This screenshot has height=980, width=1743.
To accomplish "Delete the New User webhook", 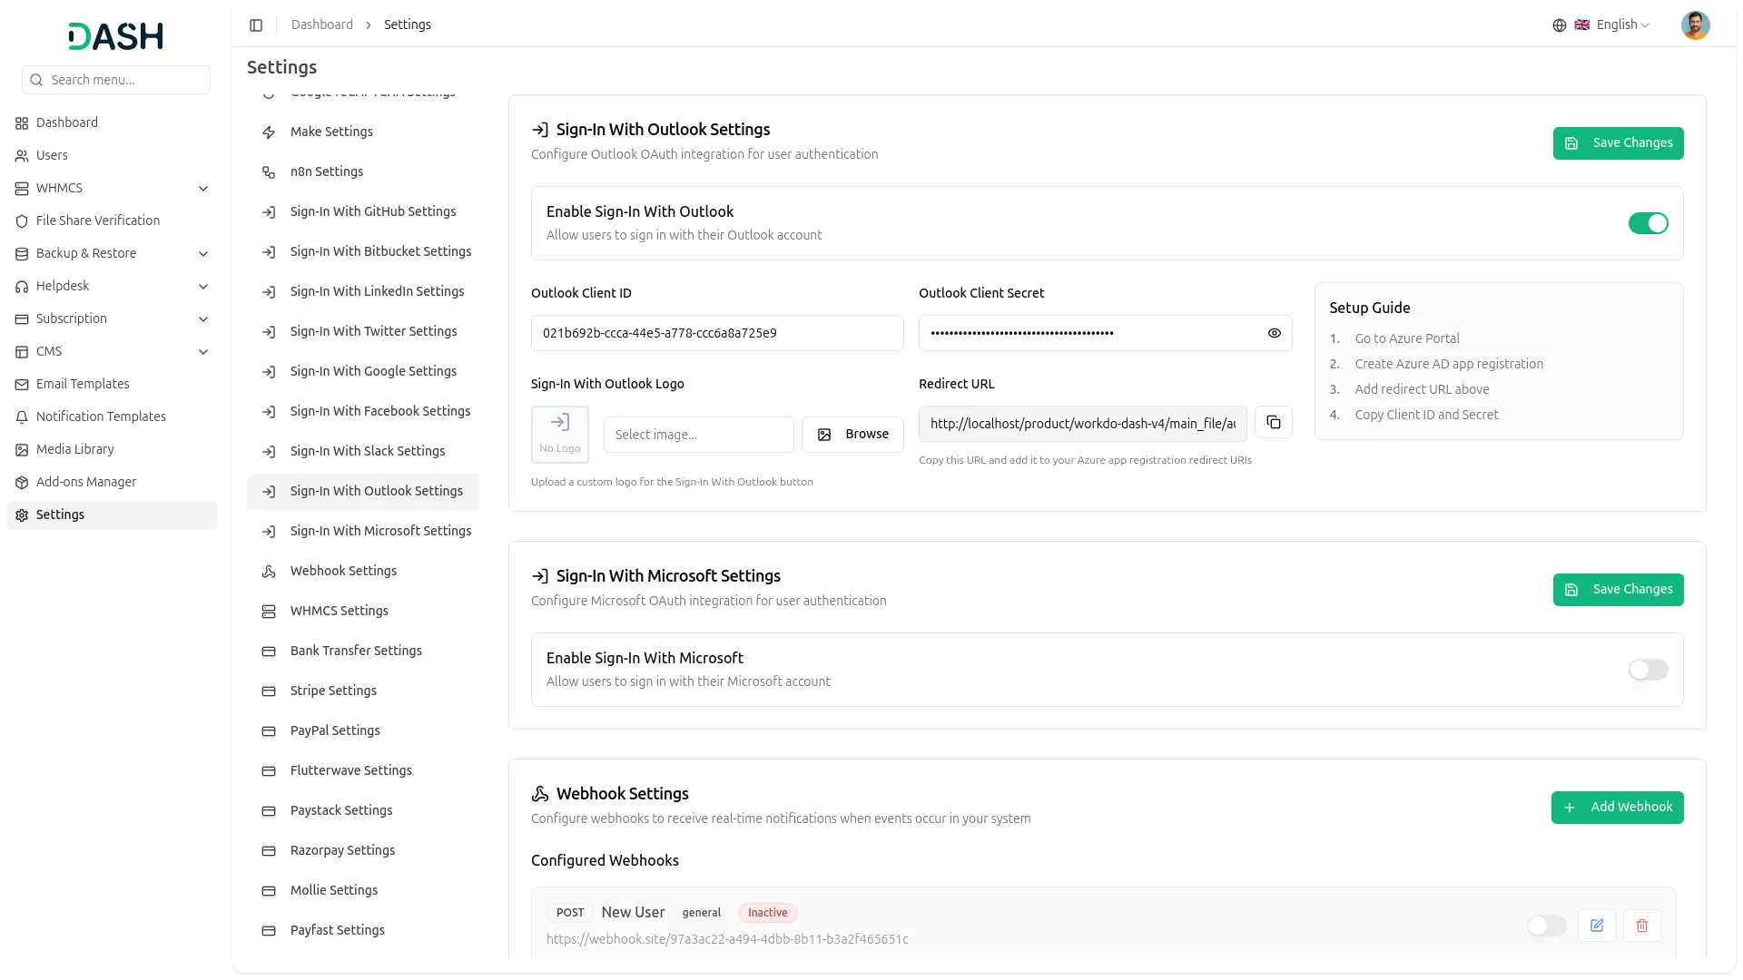I will 1641,926.
